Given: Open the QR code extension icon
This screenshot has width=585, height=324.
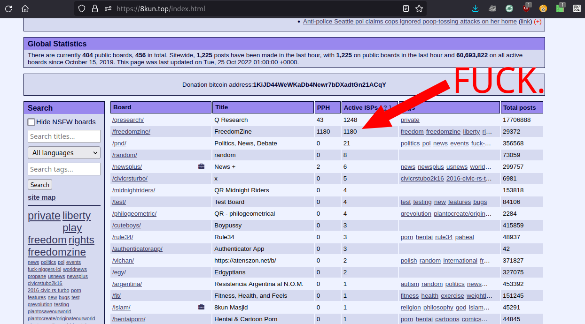Looking at the screenshot, I should (577, 8).
